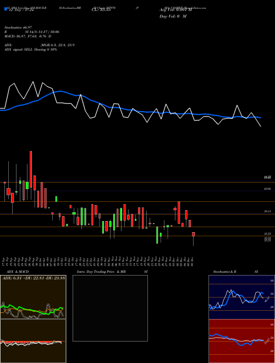The width and height of the screenshot is (275, 363).
Task: Open the empty intraday trading price chart
Action: [110, 308]
